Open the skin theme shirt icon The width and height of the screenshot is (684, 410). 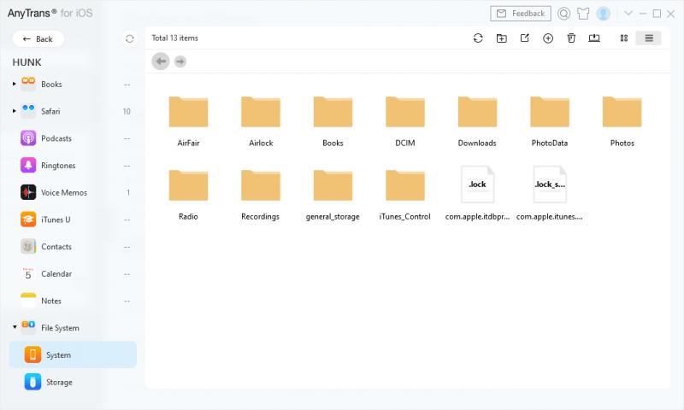[x=583, y=14]
